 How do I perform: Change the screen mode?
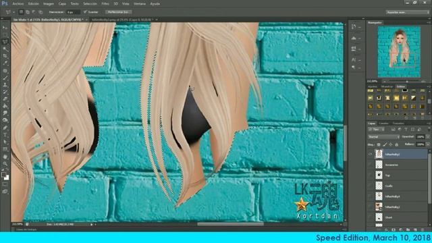point(5,191)
